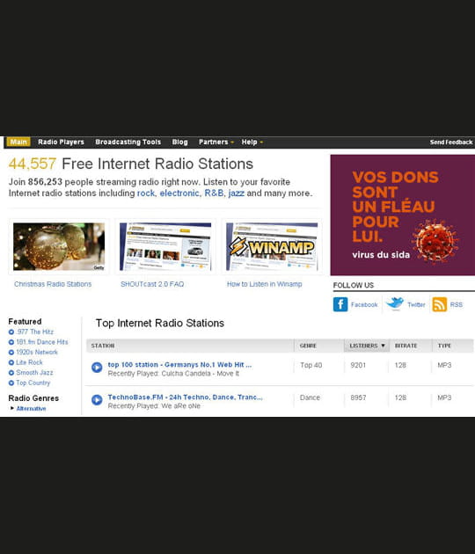Open the Twitter bird icon
475x554 pixels.
pos(395,303)
